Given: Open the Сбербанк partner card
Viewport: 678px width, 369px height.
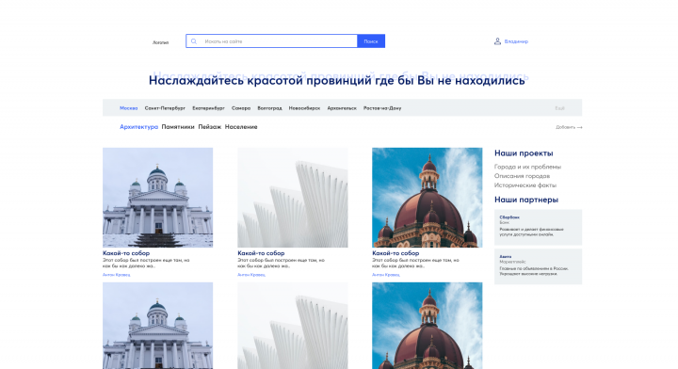Looking at the screenshot, I should (538, 227).
